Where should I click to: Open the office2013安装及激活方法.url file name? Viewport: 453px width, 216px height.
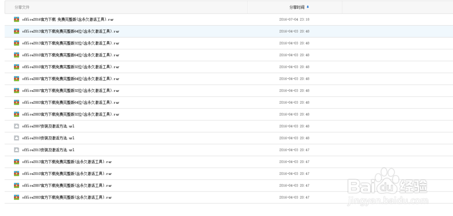click(48, 150)
